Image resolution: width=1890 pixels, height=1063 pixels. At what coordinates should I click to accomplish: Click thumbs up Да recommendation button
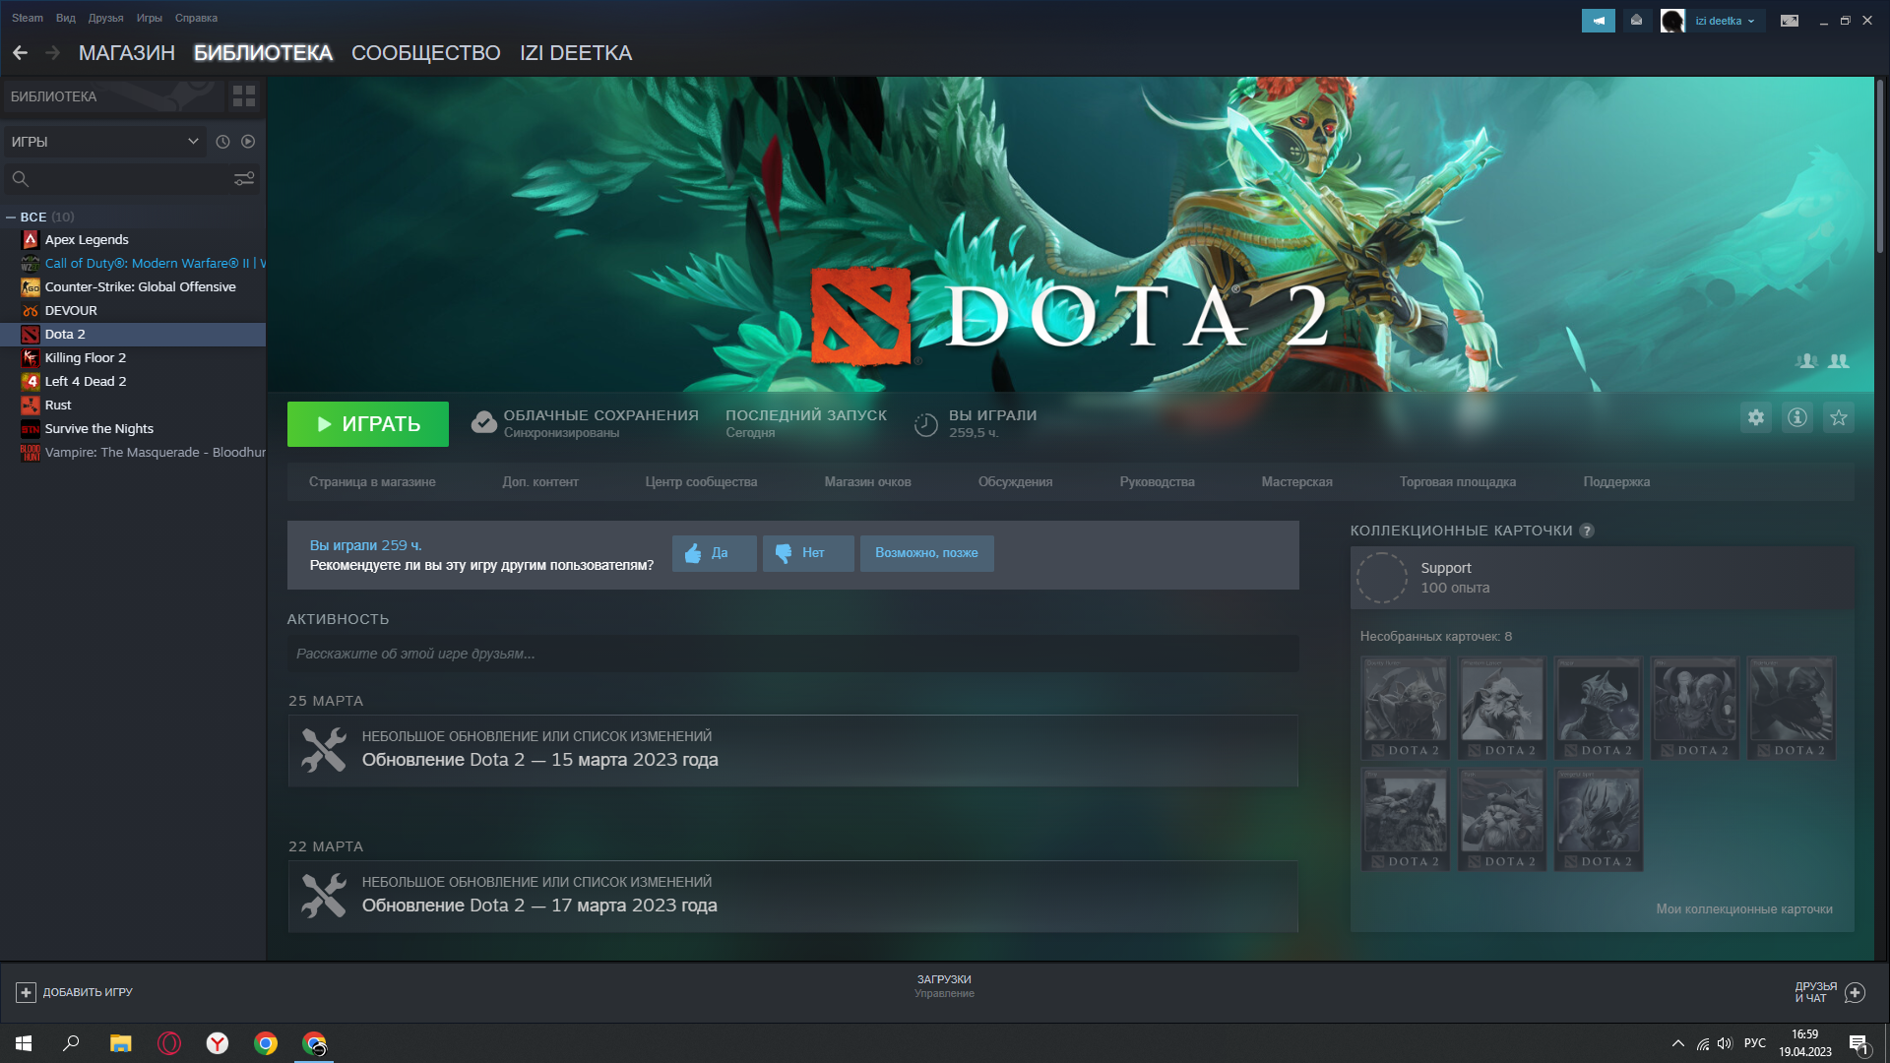click(712, 553)
